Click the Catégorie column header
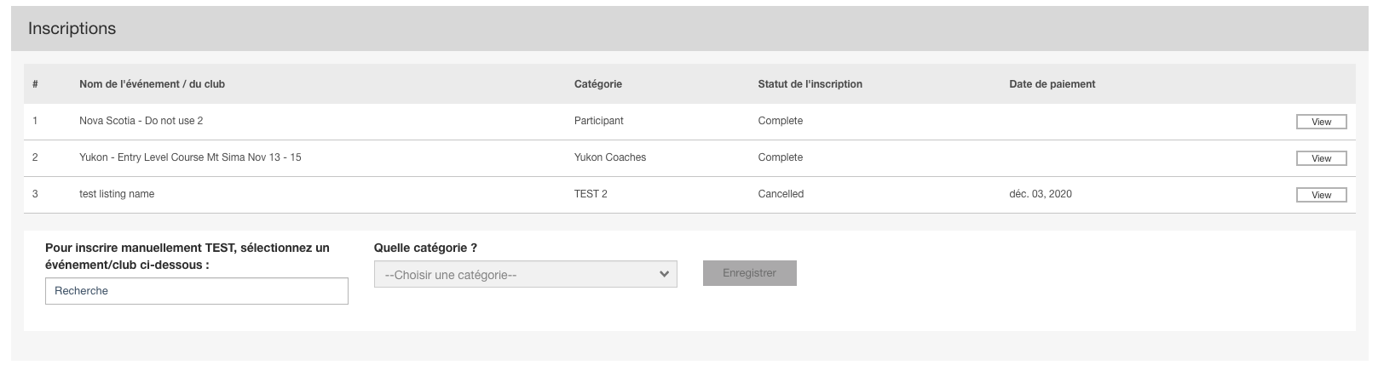1378x371 pixels. 598,84
